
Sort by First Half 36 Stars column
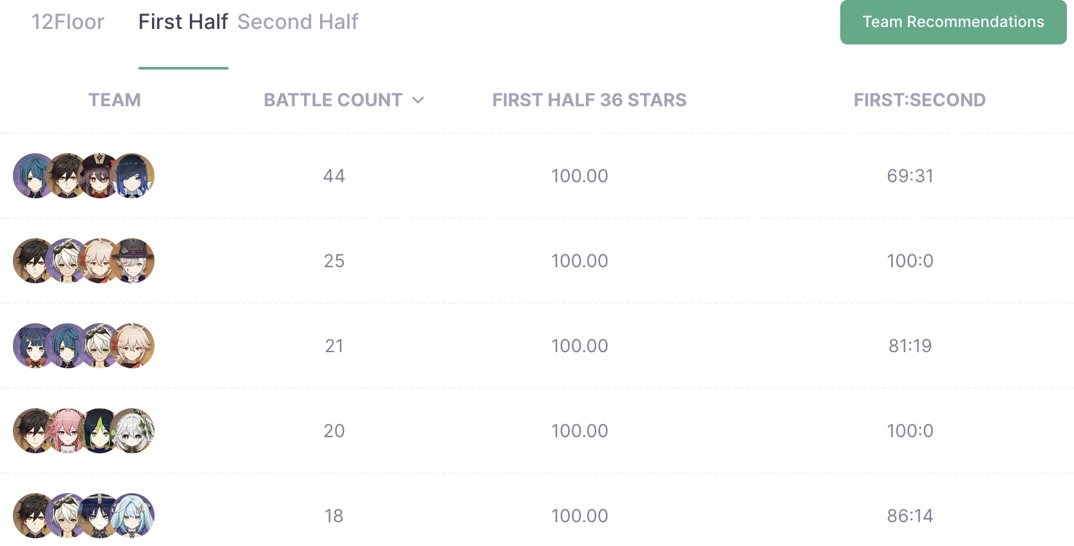(x=589, y=100)
